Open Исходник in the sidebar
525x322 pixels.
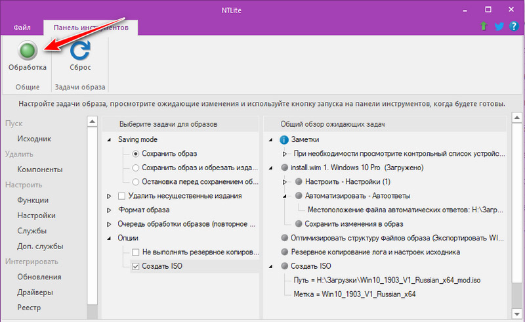34,139
